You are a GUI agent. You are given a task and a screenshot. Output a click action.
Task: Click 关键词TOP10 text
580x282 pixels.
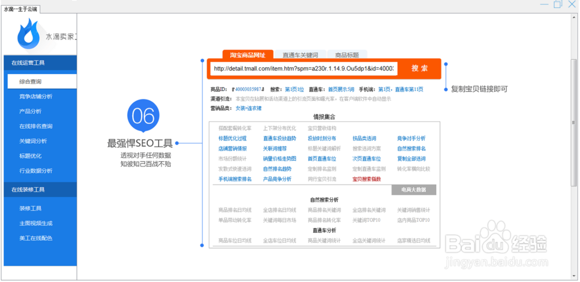(367, 220)
